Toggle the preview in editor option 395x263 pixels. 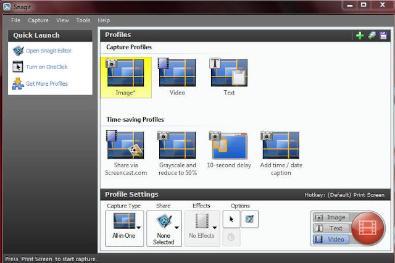[249, 219]
